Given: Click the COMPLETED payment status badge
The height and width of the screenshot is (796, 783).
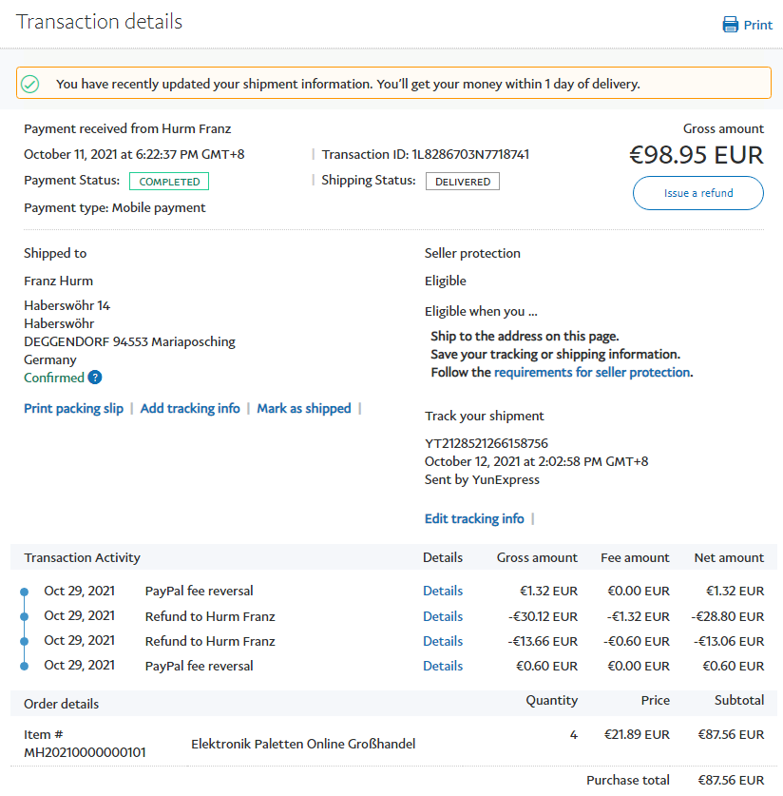Looking at the screenshot, I should (x=169, y=181).
